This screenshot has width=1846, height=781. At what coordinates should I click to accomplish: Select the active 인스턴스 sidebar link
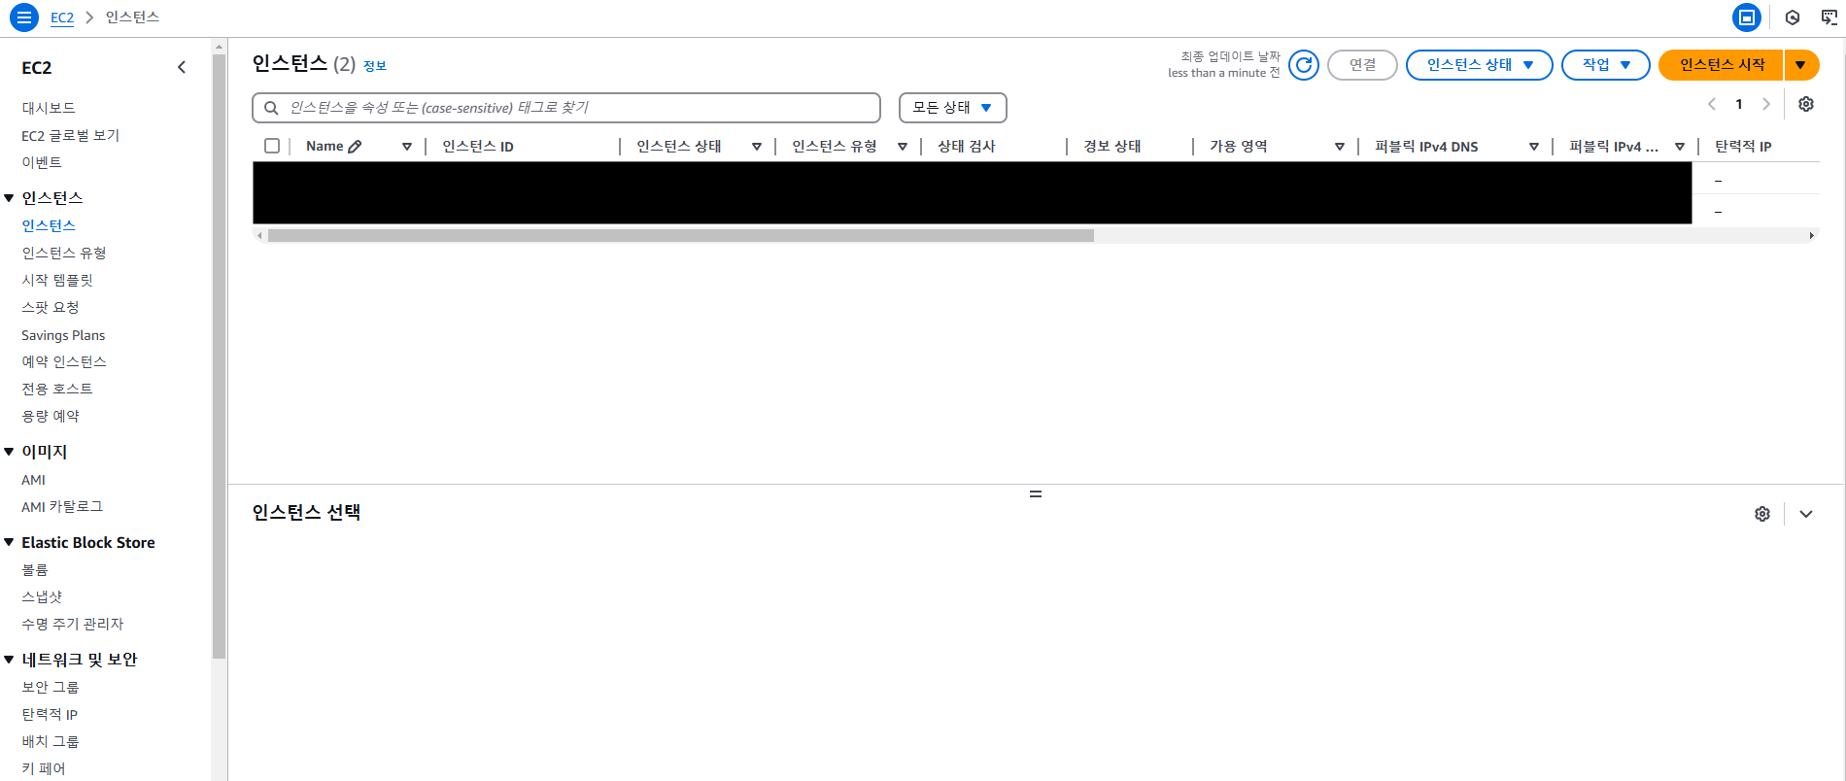point(49,225)
